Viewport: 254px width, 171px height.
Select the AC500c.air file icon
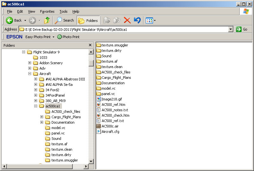99,126
